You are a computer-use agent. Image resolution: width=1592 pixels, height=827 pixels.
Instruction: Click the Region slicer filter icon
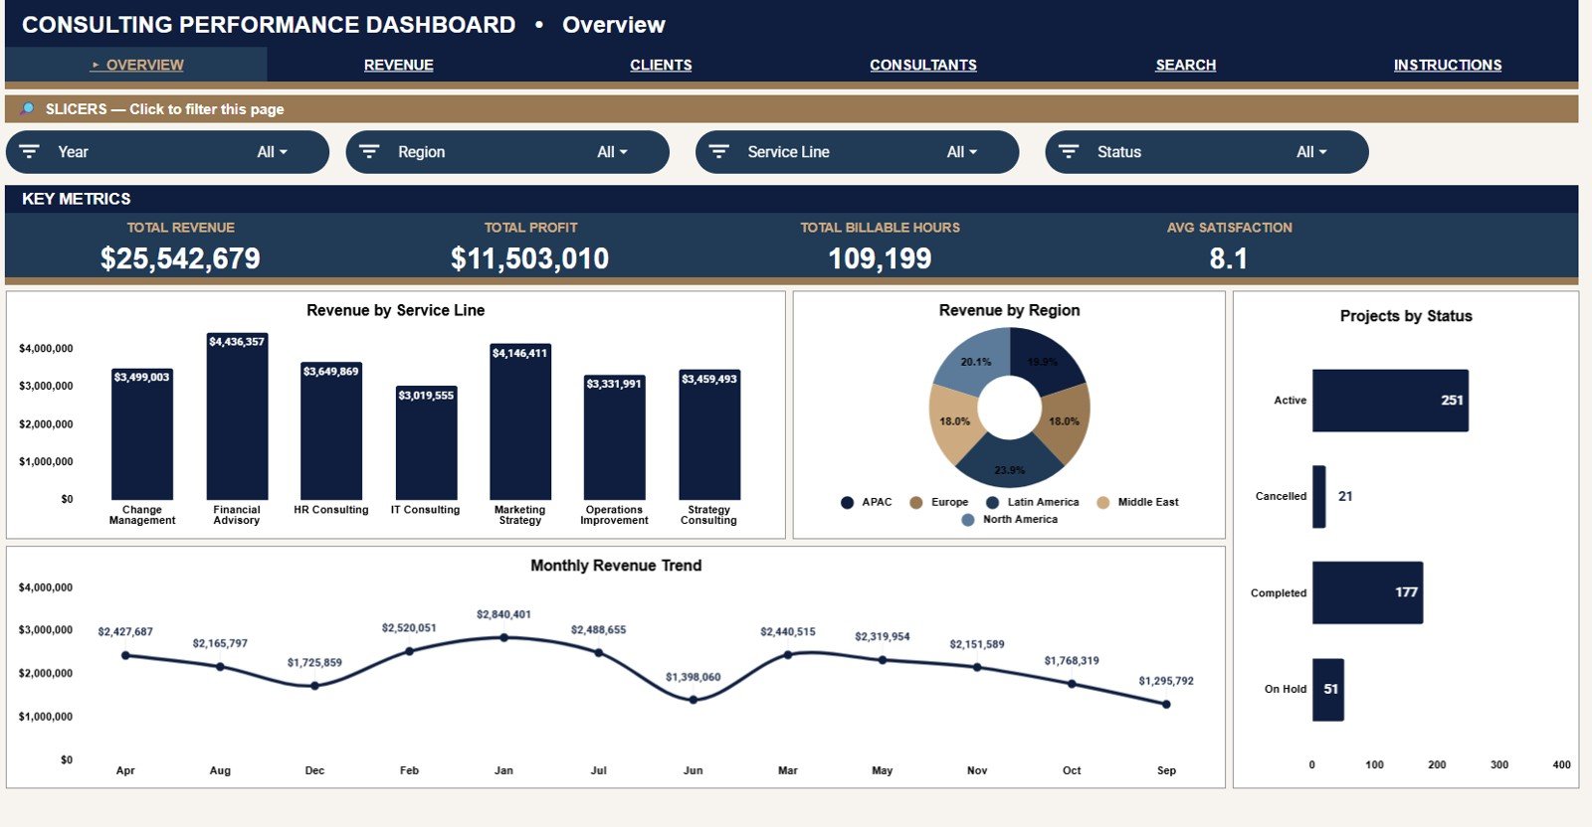click(x=369, y=152)
